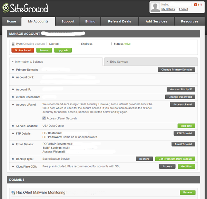207x199 pixels.
Task: Click Get Premium Daily Backup button
Action: [175, 159]
